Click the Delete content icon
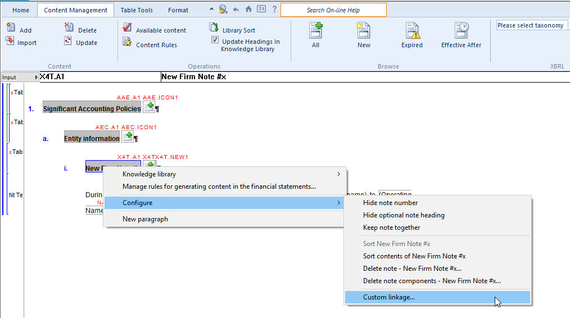Screen dimensions: 570x318 point(69,28)
